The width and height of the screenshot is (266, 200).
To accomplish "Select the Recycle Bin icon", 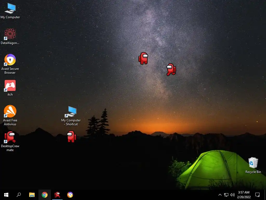I will (253, 165).
